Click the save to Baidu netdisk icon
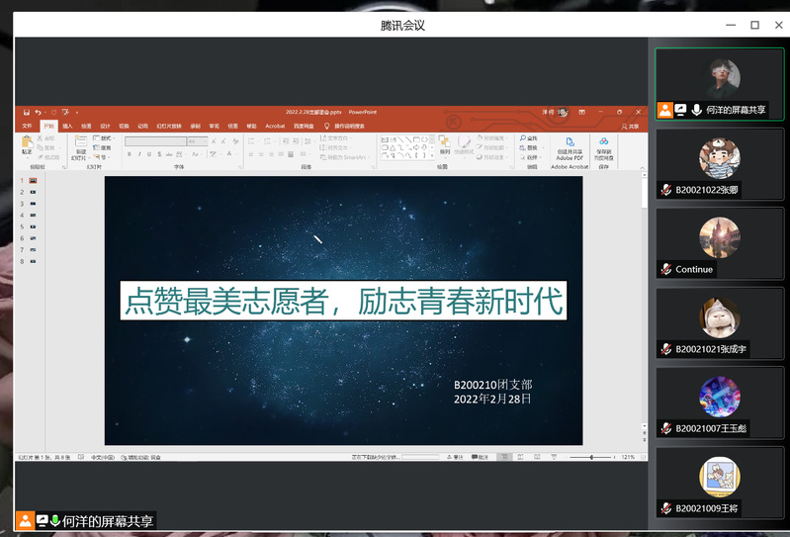790x537 pixels. coord(603,145)
